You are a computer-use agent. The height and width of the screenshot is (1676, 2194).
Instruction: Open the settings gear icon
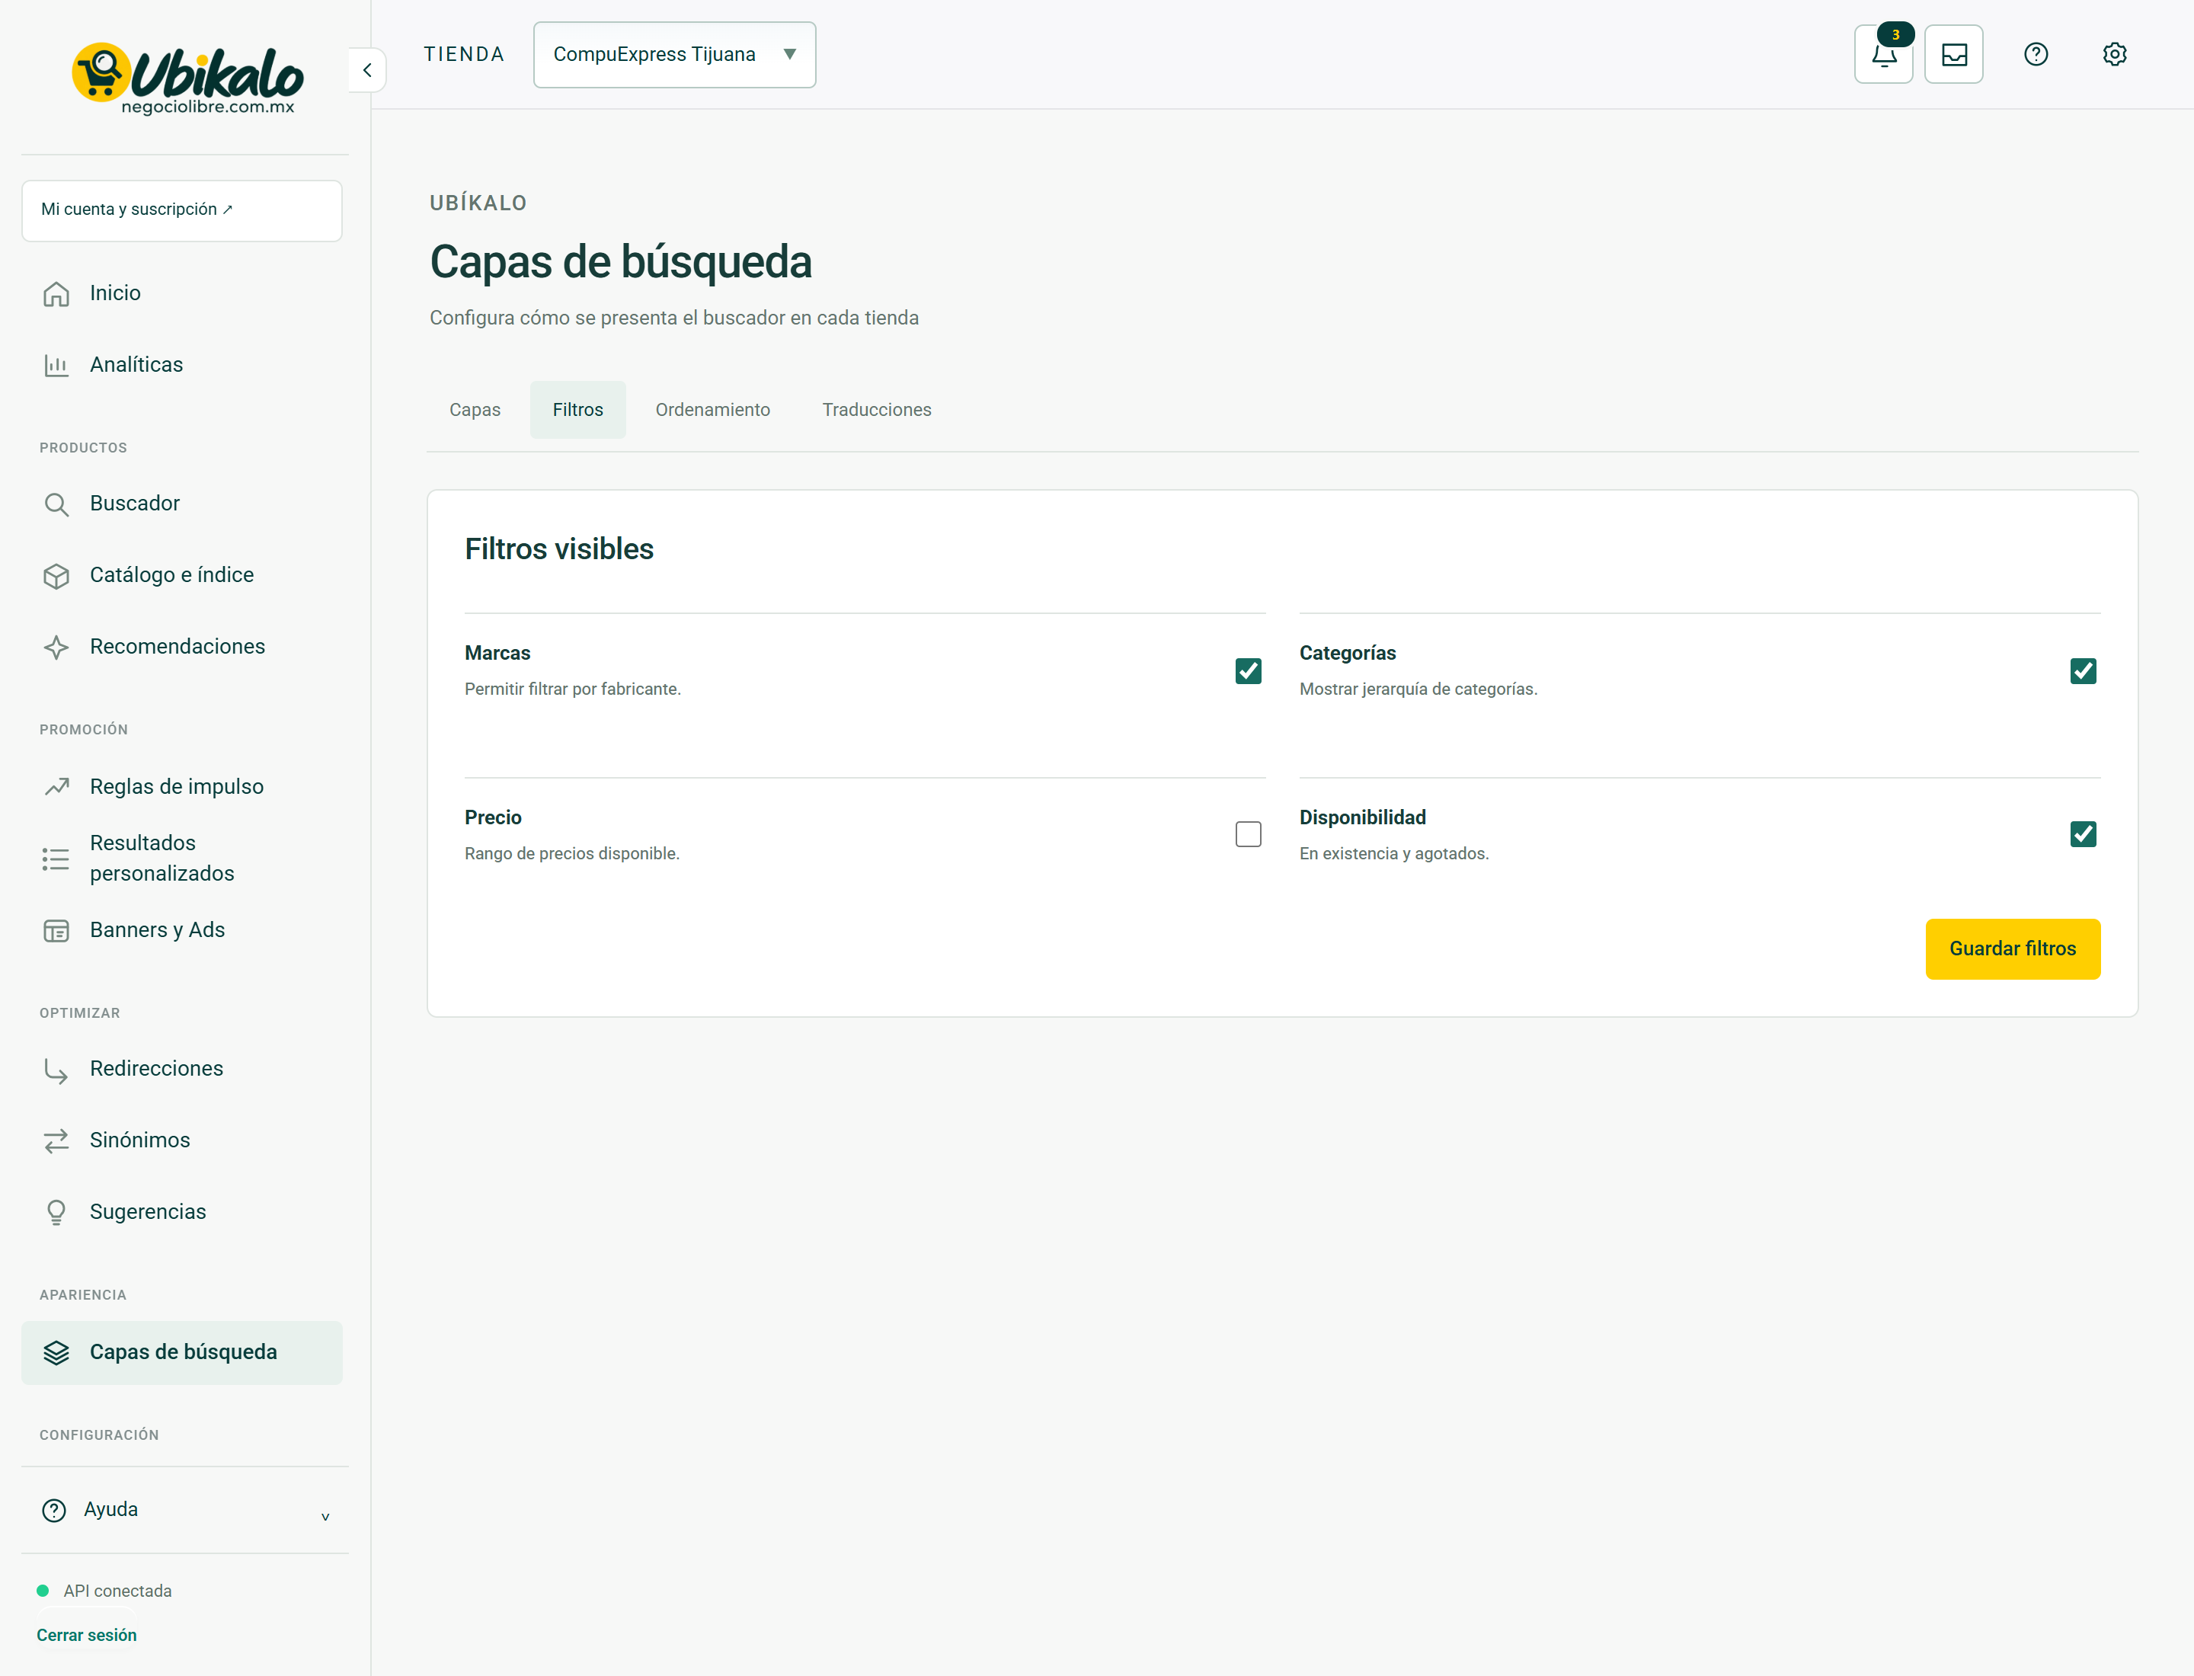point(2114,54)
